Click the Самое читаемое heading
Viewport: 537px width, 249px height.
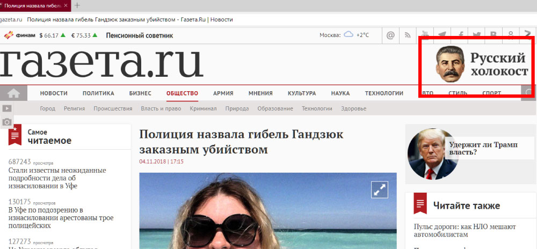(49, 136)
